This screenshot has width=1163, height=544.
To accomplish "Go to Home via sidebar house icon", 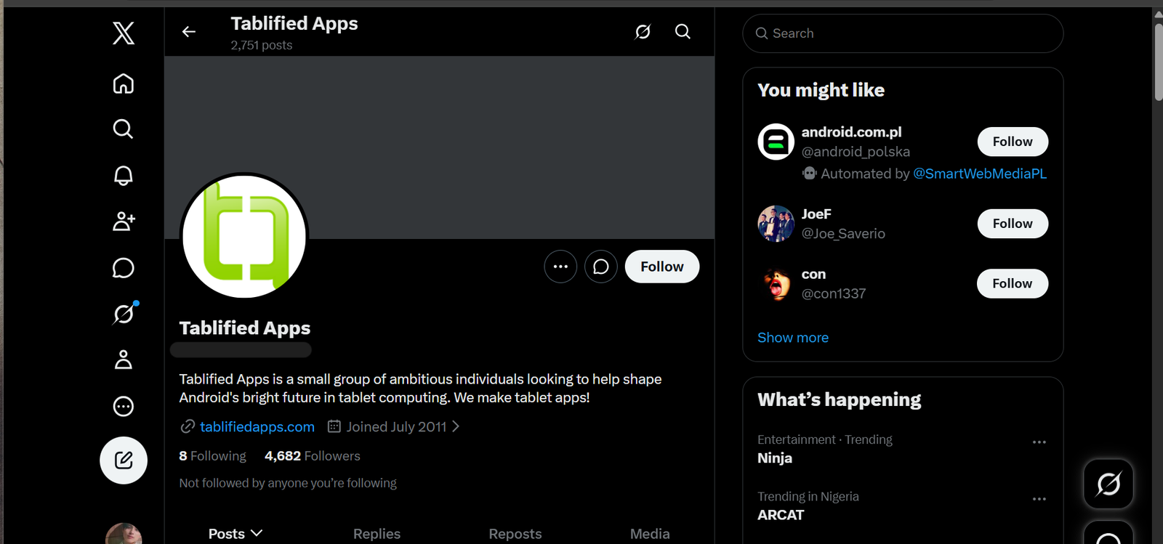I will click(124, 84).
